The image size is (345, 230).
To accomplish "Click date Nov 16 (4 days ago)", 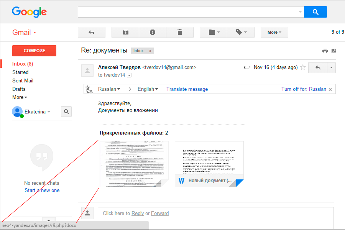I will click(276, 67).
